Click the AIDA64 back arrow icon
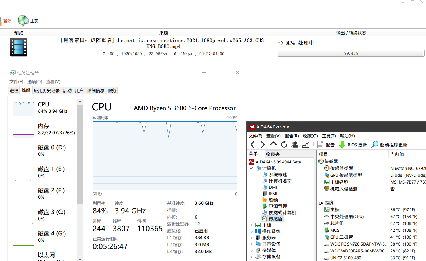 (x=252, y=145)
